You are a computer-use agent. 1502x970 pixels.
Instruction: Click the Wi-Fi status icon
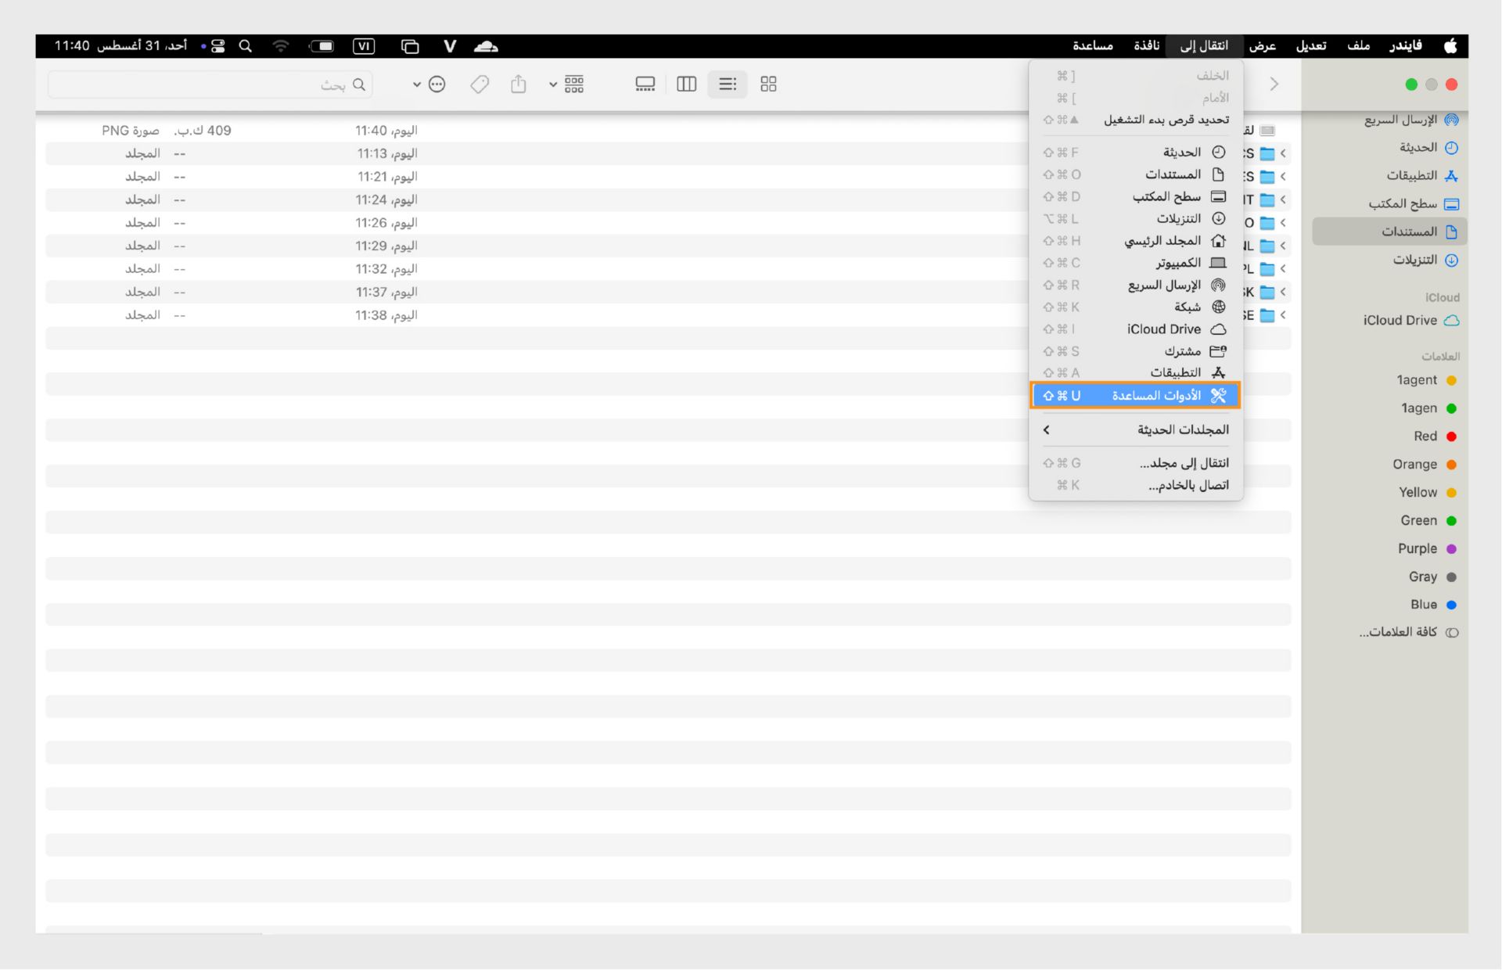[281, 46]
